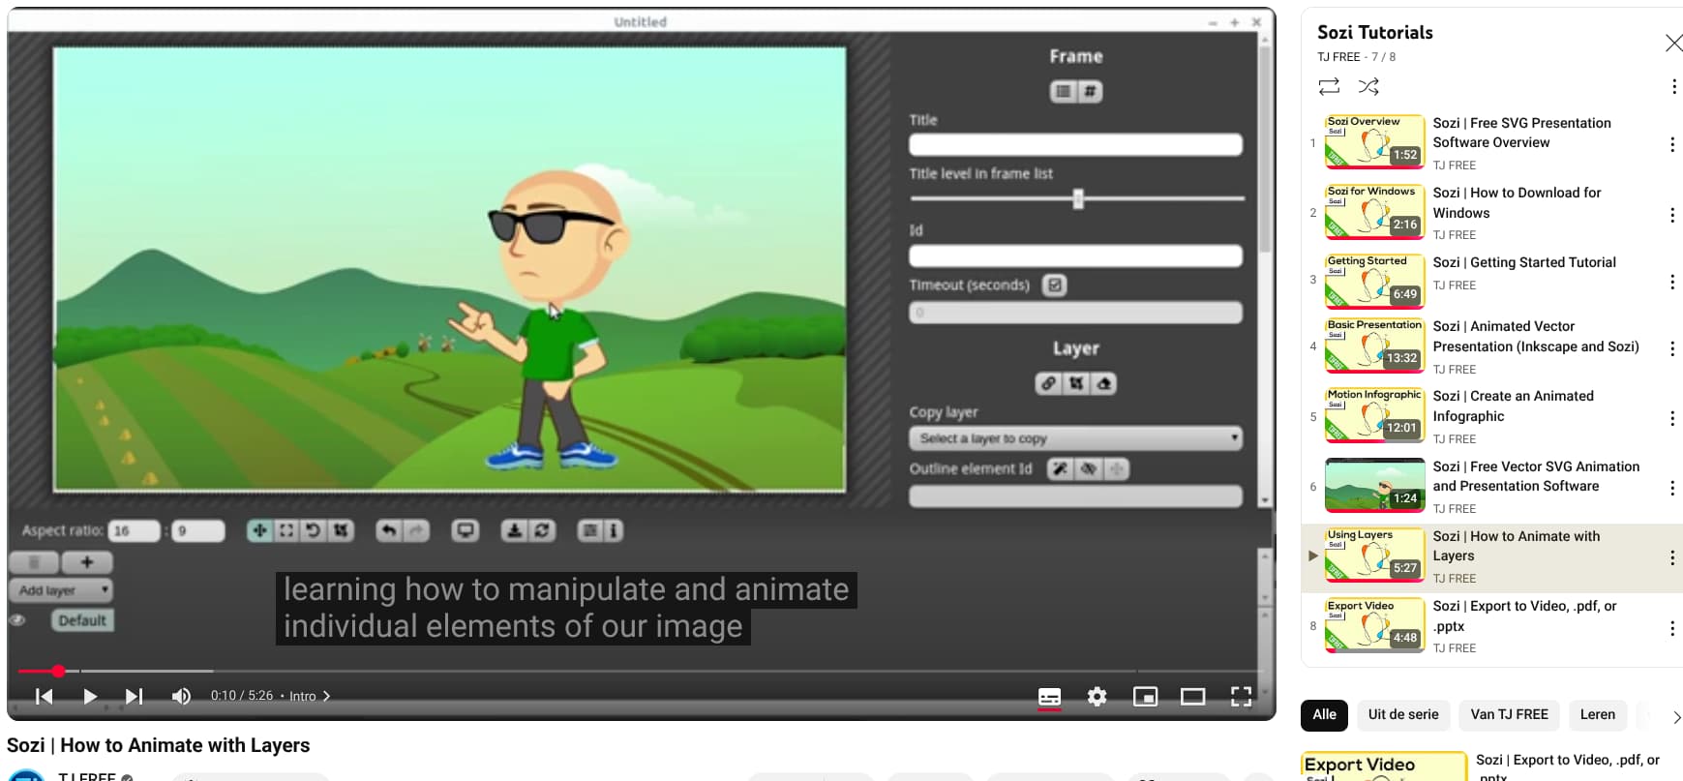
Task: Click the aspect ratio height field 9
Action: point(197,530)
